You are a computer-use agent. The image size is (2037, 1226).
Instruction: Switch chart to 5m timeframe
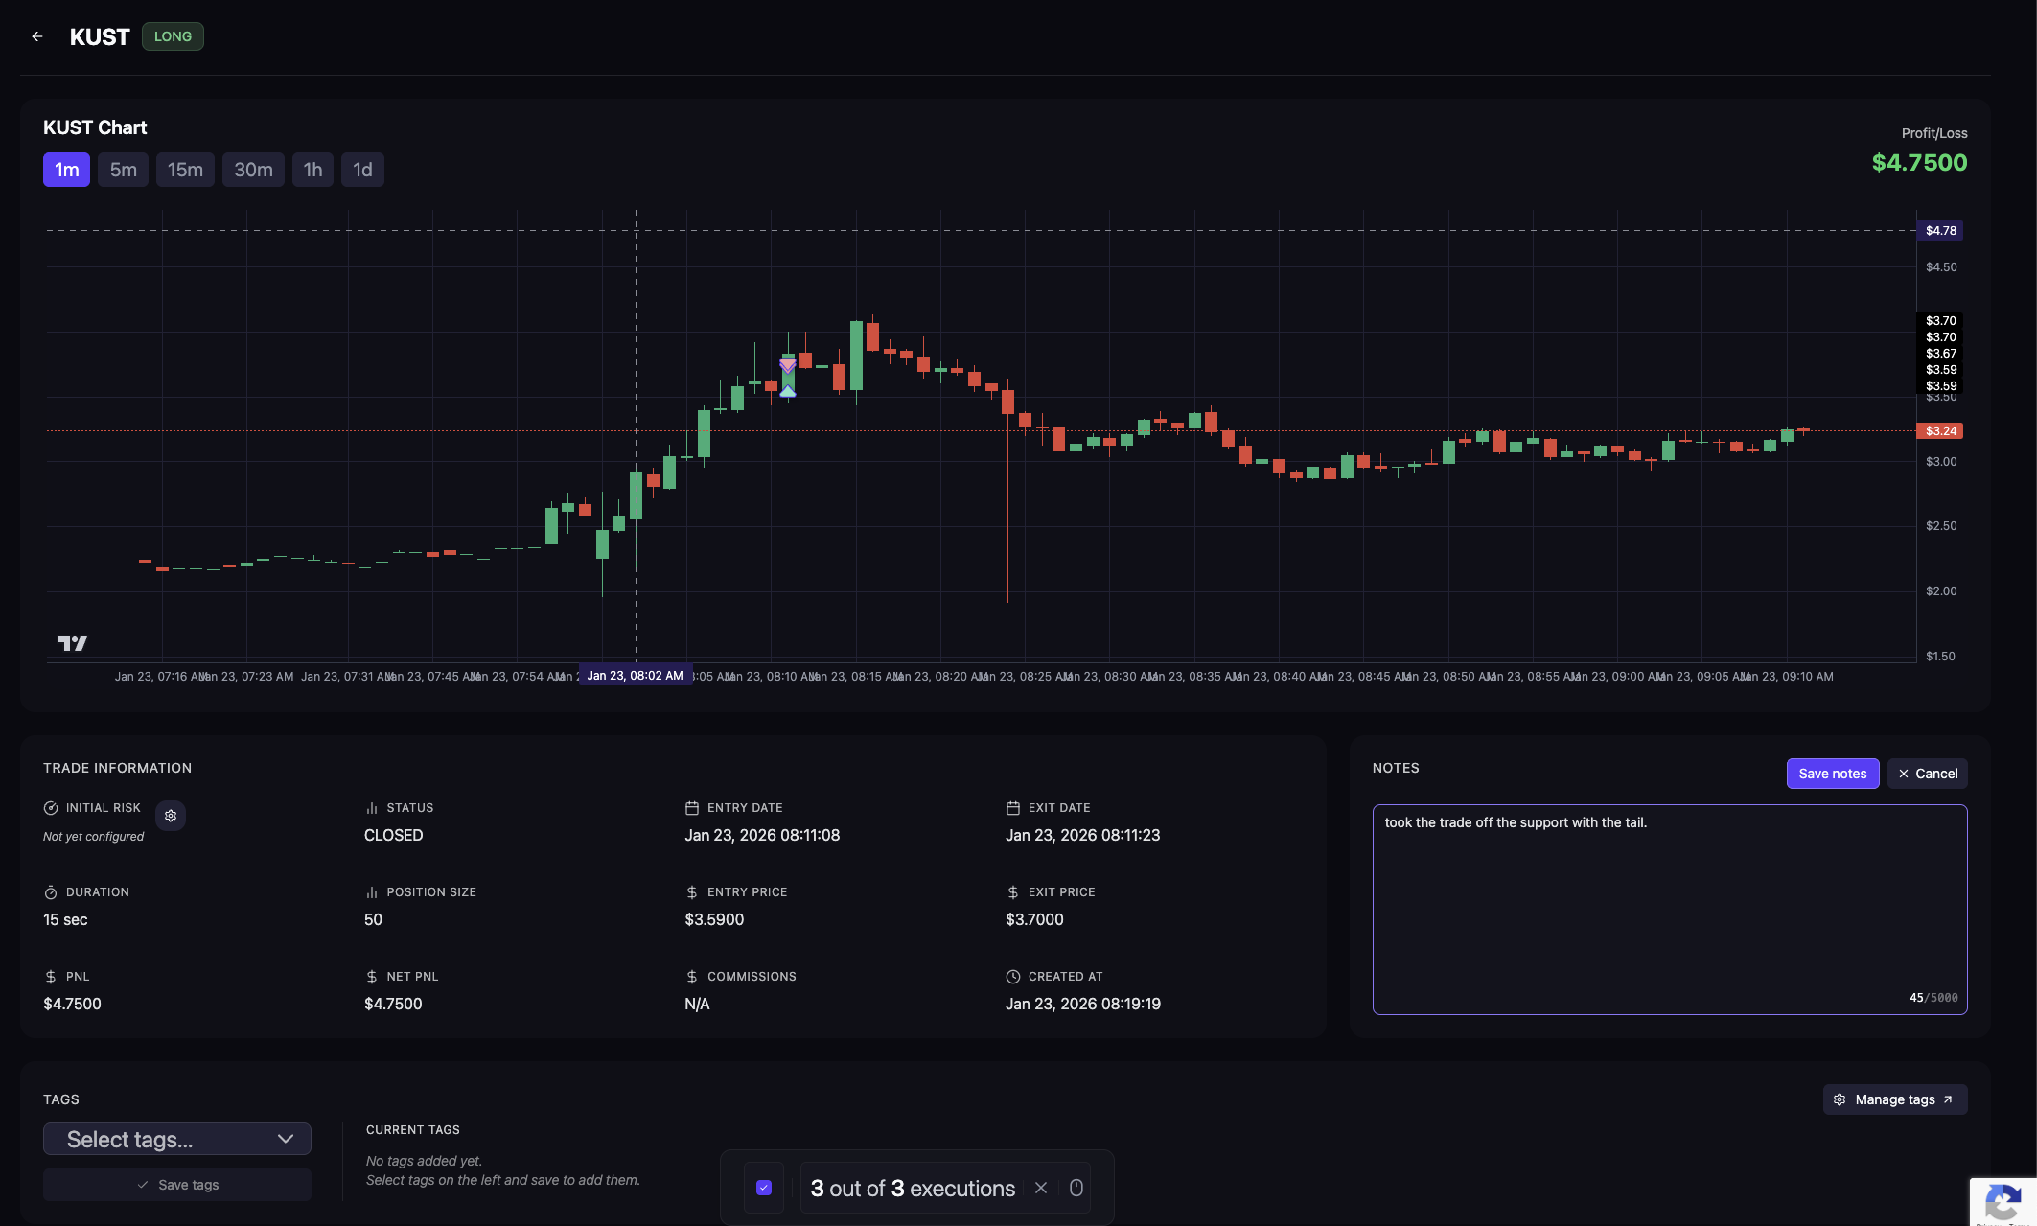coord(123,170)
